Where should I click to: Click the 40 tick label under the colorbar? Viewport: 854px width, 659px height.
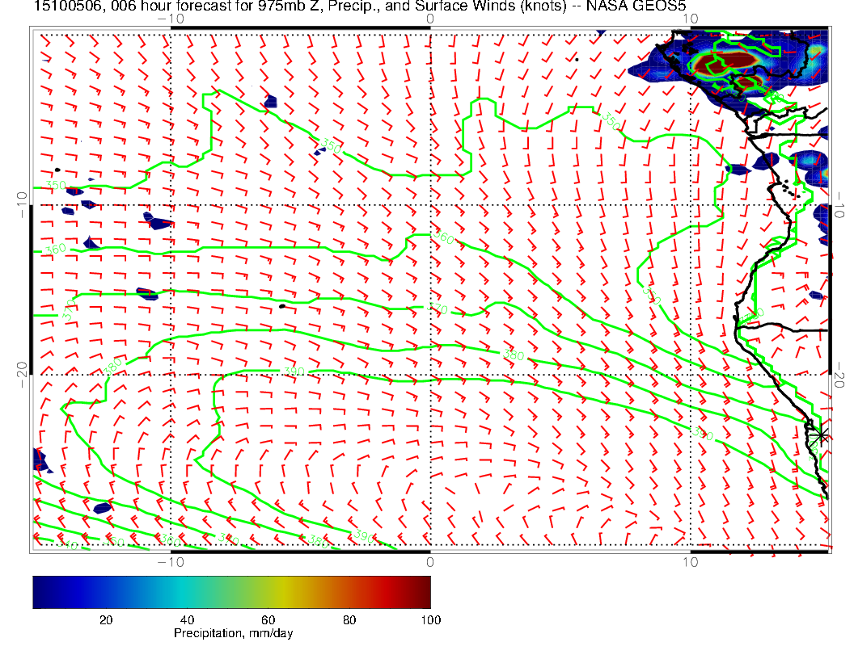click(187, 619)
